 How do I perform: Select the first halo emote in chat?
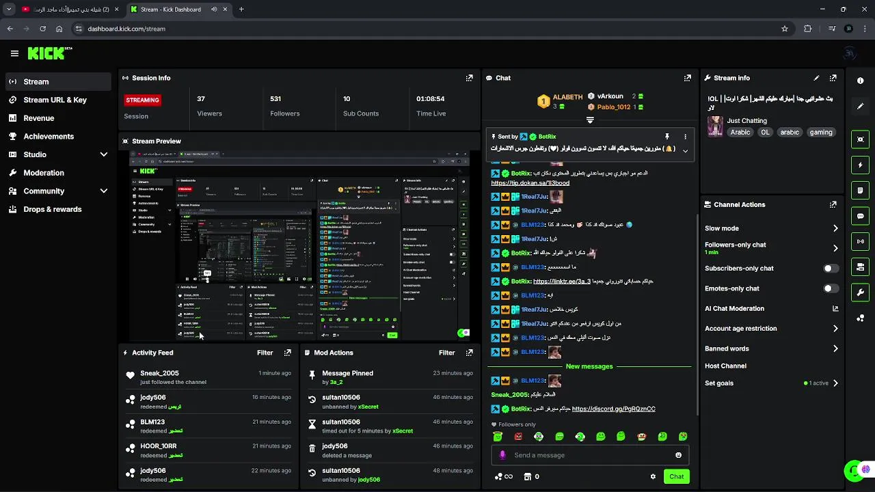tap(498, 437)
